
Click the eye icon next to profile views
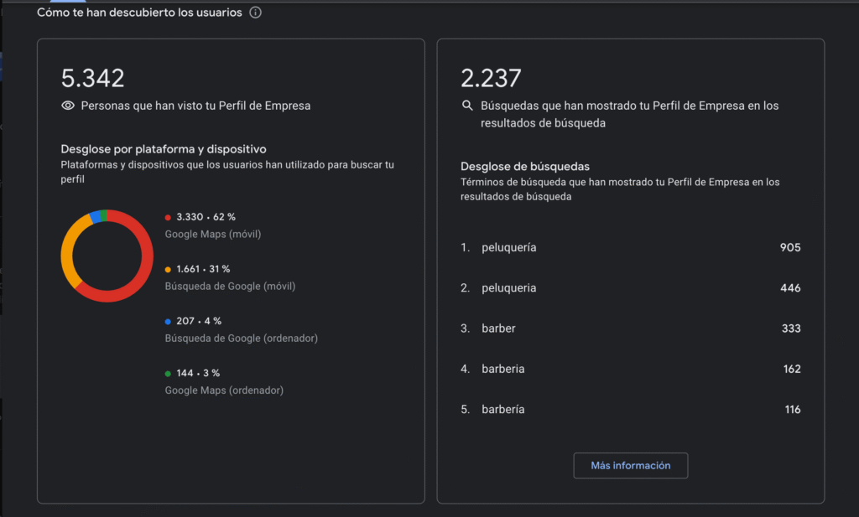coord(68,106)
